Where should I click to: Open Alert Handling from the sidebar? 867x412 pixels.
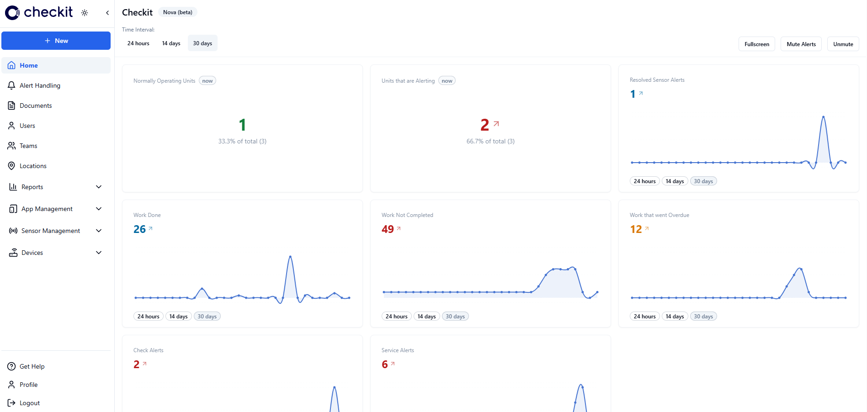point(56,85)
